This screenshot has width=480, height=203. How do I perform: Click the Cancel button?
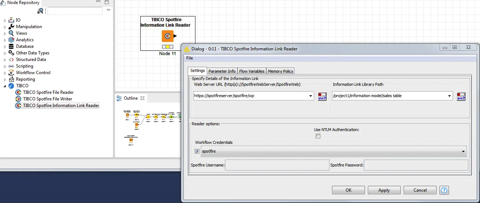[x=420, y=190]
